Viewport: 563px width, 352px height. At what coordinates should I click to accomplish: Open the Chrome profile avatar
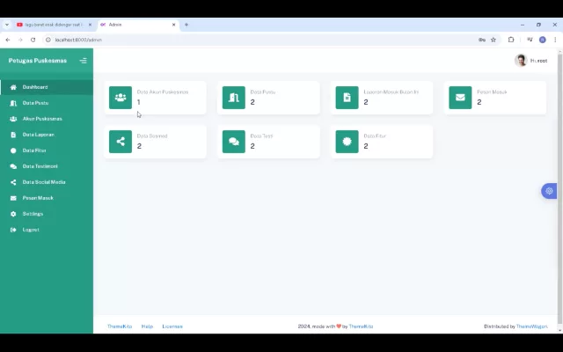click(543, 40)
